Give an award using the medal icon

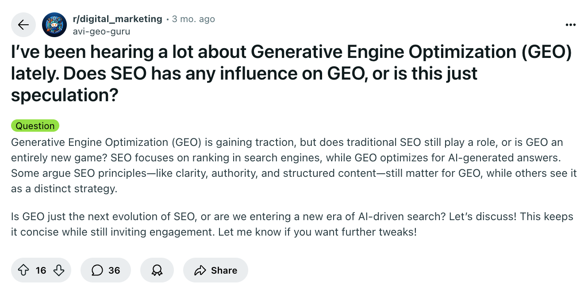(x=157, y=270)
